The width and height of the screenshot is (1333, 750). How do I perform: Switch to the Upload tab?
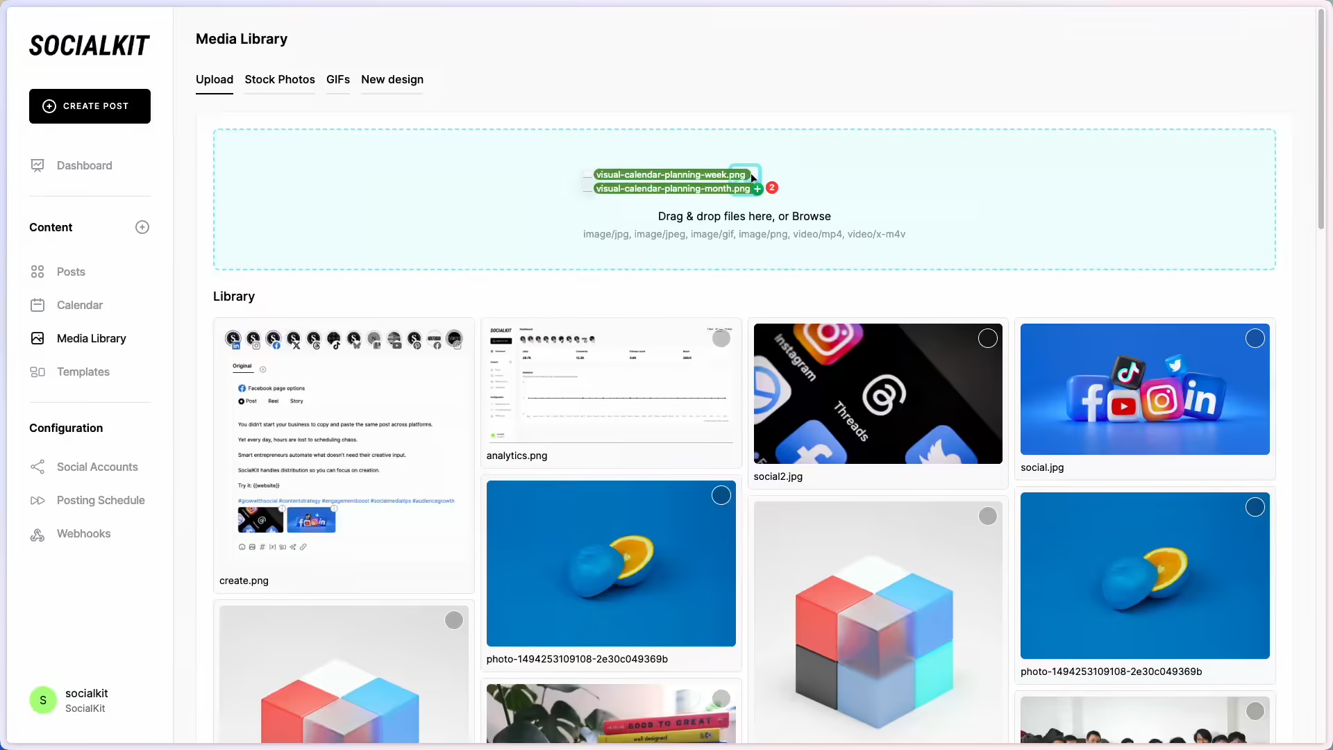[x=215, y=79]
